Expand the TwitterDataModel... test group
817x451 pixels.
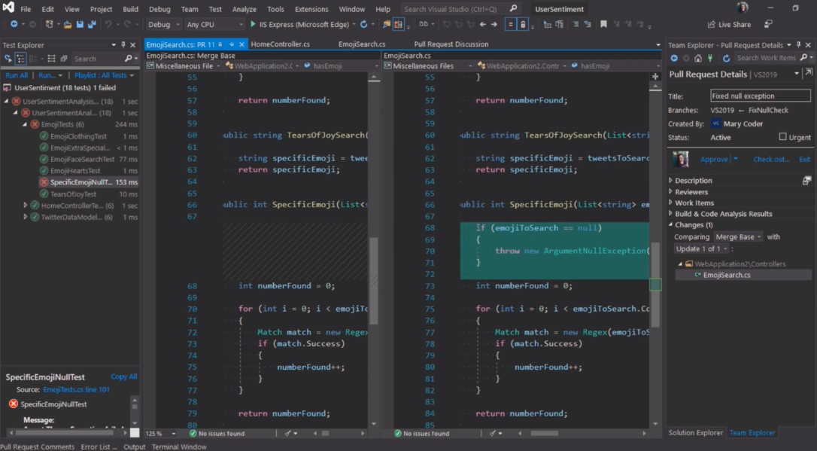(x=25, y=217)
